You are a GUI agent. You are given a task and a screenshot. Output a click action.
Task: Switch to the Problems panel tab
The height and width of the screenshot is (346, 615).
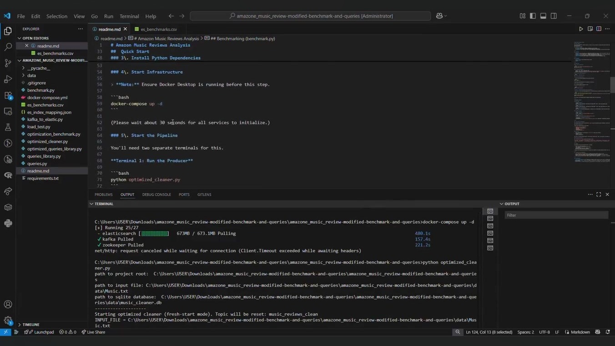tap(104, 195)
